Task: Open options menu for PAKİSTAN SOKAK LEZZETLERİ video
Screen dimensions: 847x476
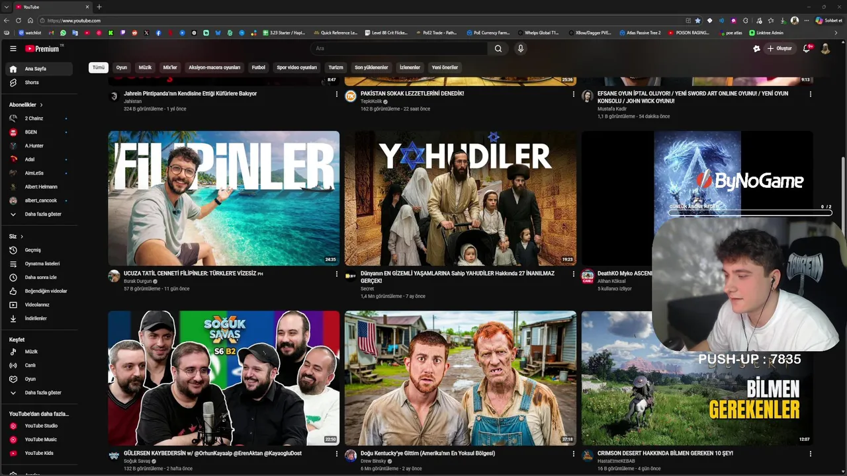Action: tap(574, 94)
